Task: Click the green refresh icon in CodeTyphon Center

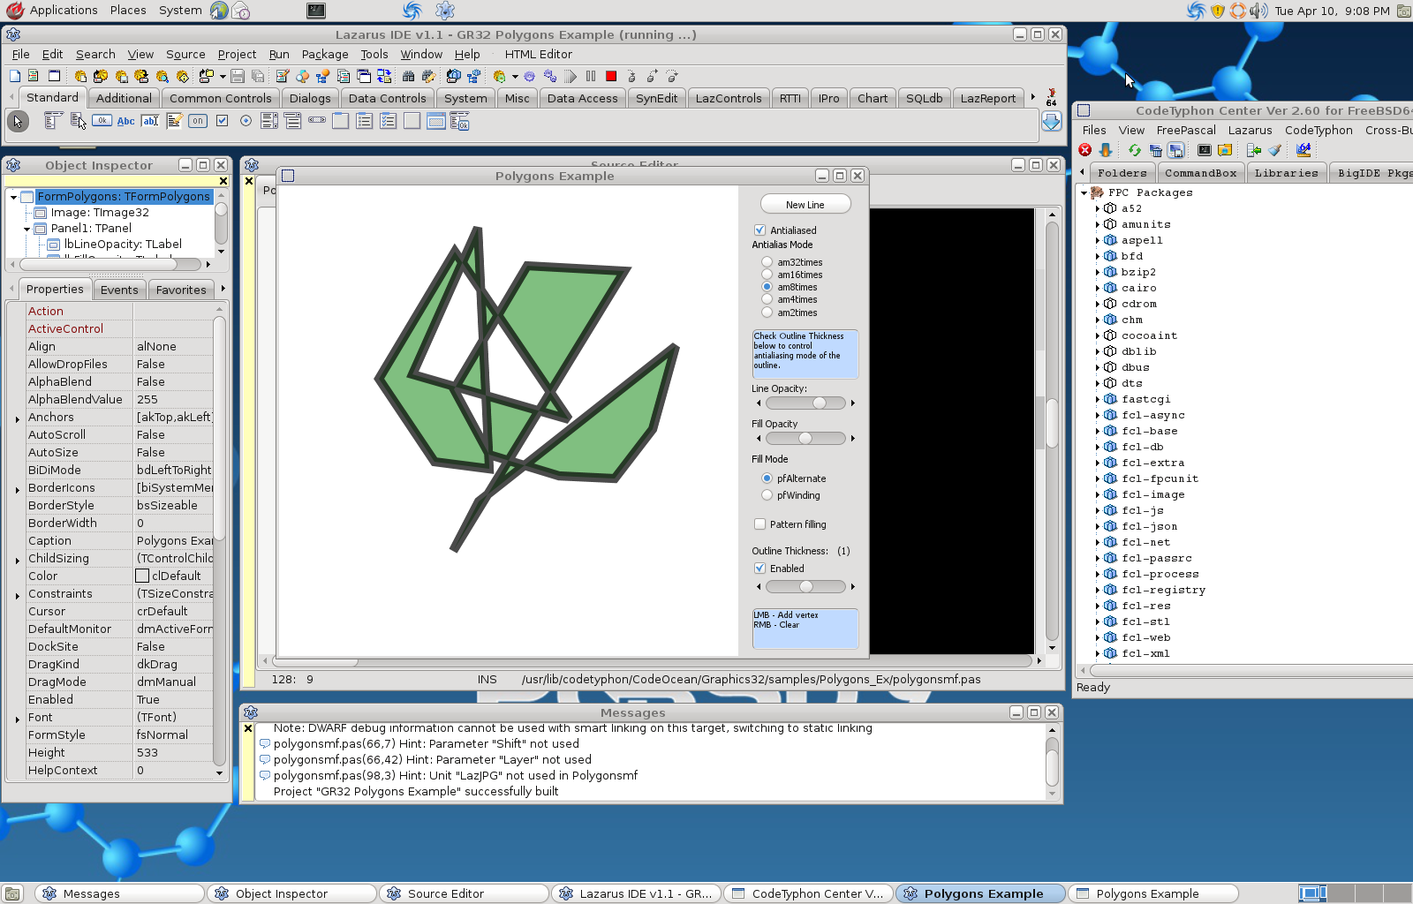Action: click(1134, 150)
